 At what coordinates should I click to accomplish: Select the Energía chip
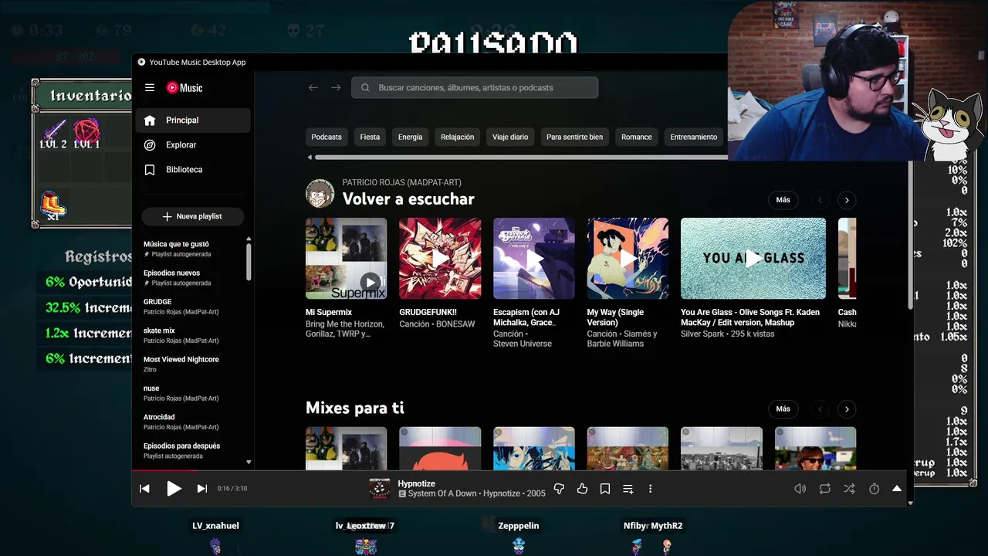410,137
